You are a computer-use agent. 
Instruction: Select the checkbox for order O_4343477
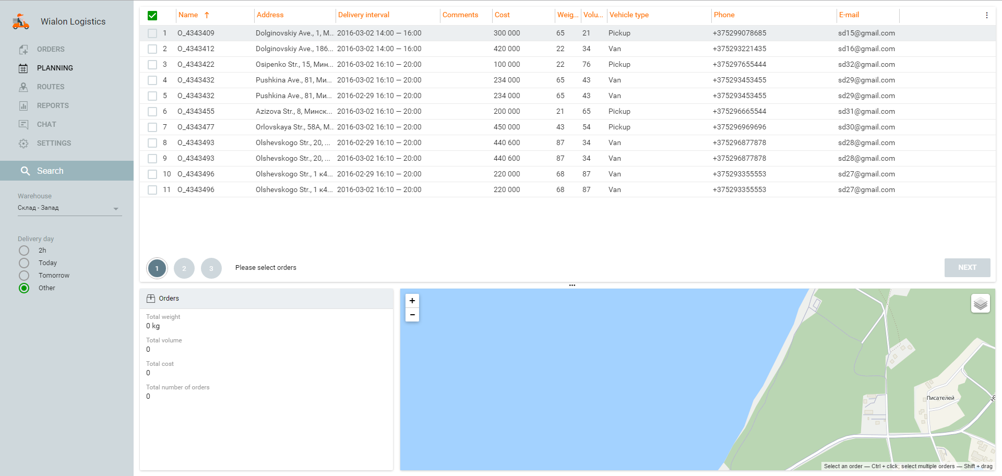[x=152, y=127]
